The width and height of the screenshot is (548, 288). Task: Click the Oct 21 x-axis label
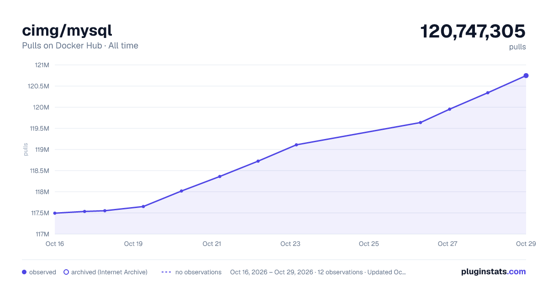[212, 244]
